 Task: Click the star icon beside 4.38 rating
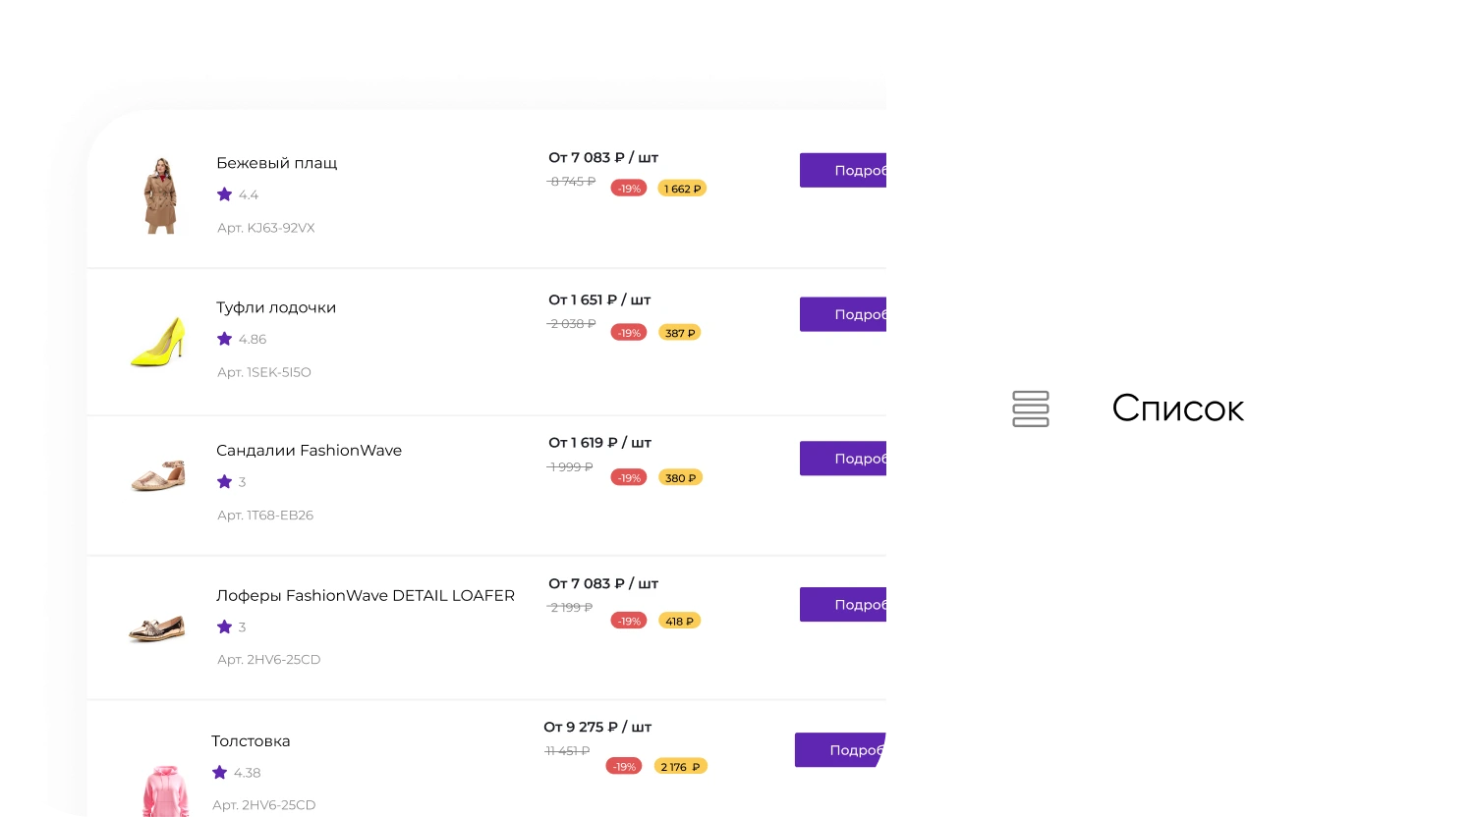click(220, 773)
